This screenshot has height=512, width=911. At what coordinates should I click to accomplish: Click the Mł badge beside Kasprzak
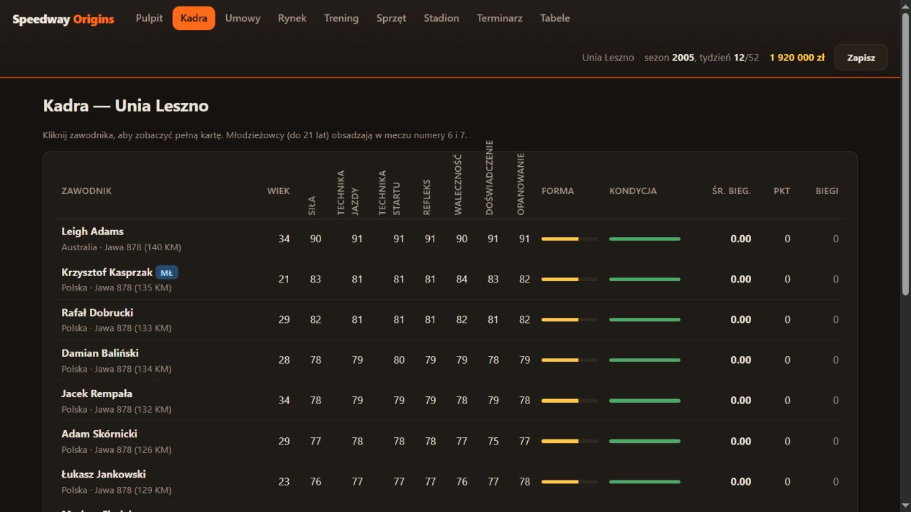(167, 273)
